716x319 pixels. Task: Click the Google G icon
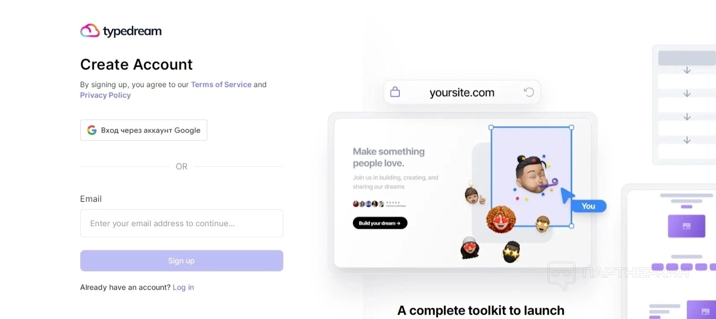coord(92,130)
